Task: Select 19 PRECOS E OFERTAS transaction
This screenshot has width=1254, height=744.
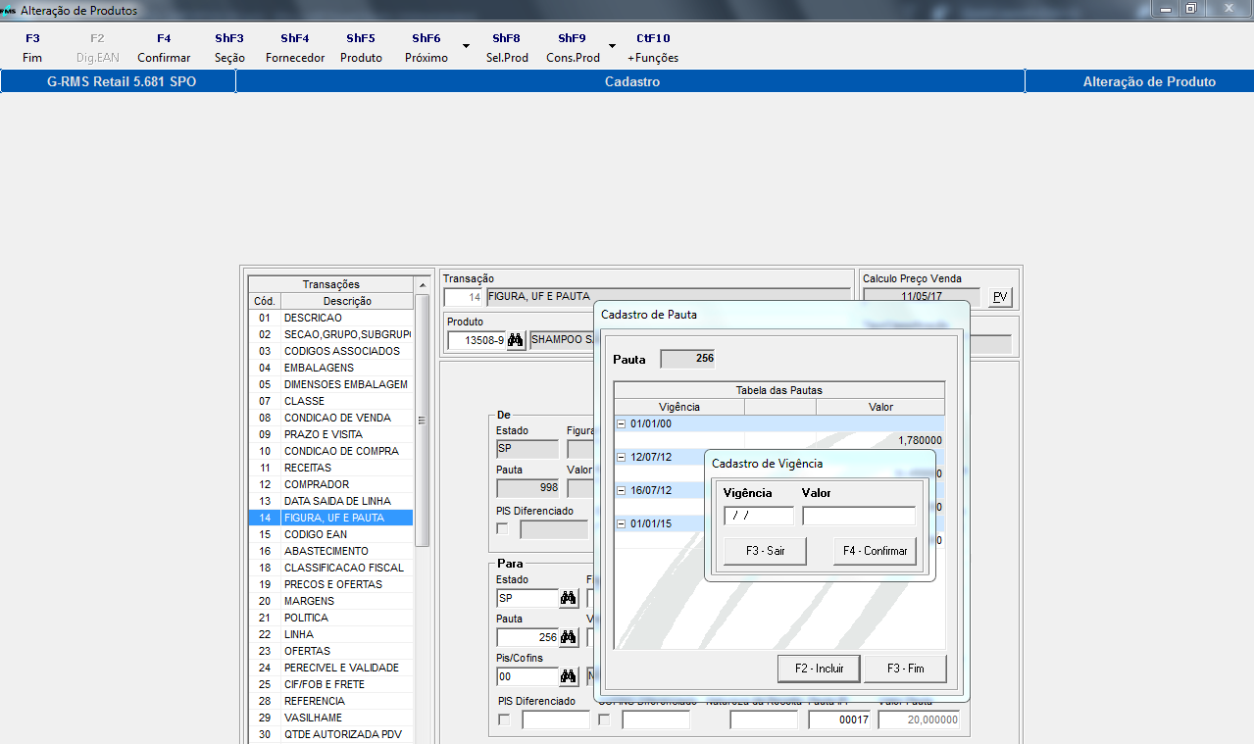Action: [332, 584]
